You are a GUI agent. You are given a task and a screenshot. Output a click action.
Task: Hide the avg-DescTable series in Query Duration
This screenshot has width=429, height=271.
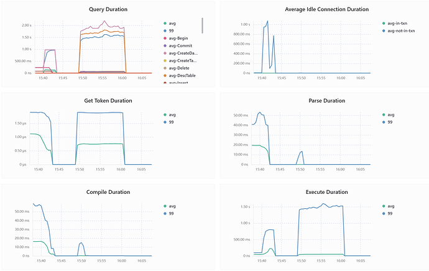(180, 75)
